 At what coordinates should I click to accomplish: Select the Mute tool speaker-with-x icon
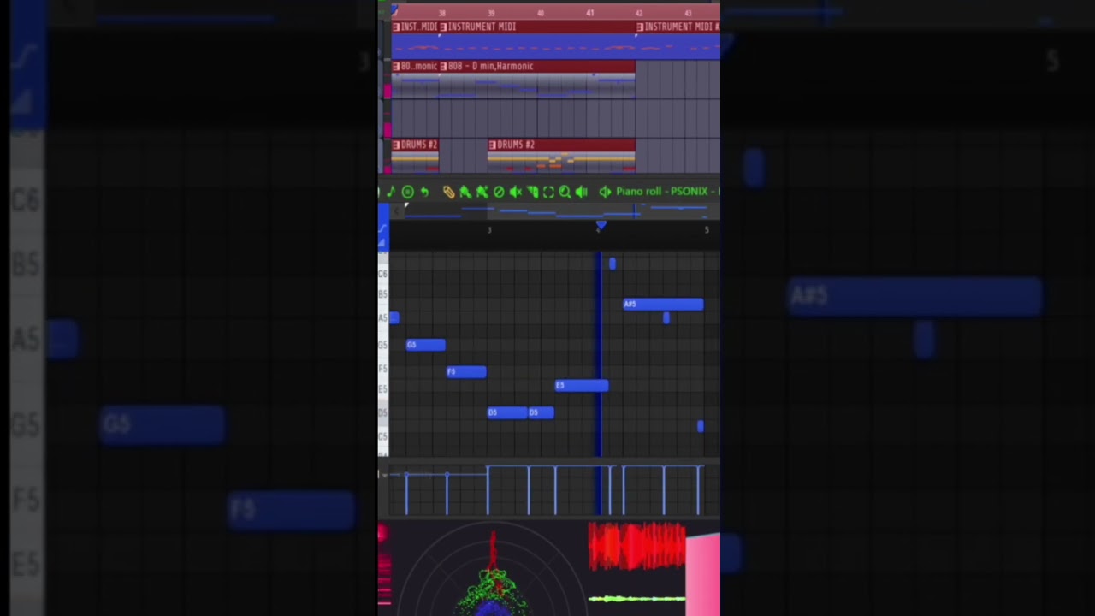(x=516, y=192)
